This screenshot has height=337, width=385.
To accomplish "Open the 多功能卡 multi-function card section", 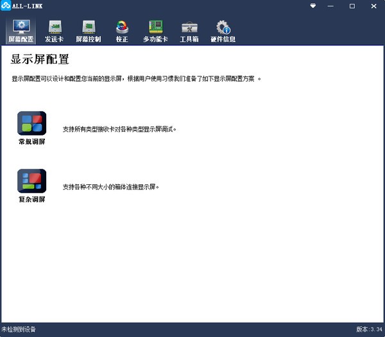I will tap(155, 30).
